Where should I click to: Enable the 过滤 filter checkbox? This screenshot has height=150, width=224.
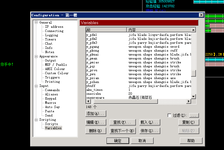coord(169,115)
